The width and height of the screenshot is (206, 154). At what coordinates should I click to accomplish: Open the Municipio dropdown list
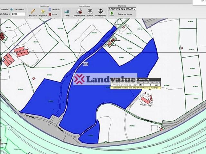point(122,9)
